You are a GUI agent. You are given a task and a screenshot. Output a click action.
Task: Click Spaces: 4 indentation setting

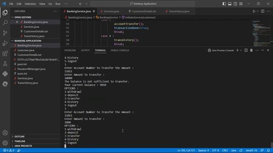[203, 150]
